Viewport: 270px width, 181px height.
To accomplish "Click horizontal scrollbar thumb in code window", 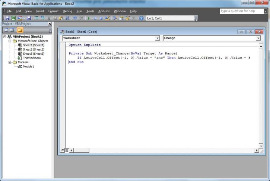I will click(81, 150).
